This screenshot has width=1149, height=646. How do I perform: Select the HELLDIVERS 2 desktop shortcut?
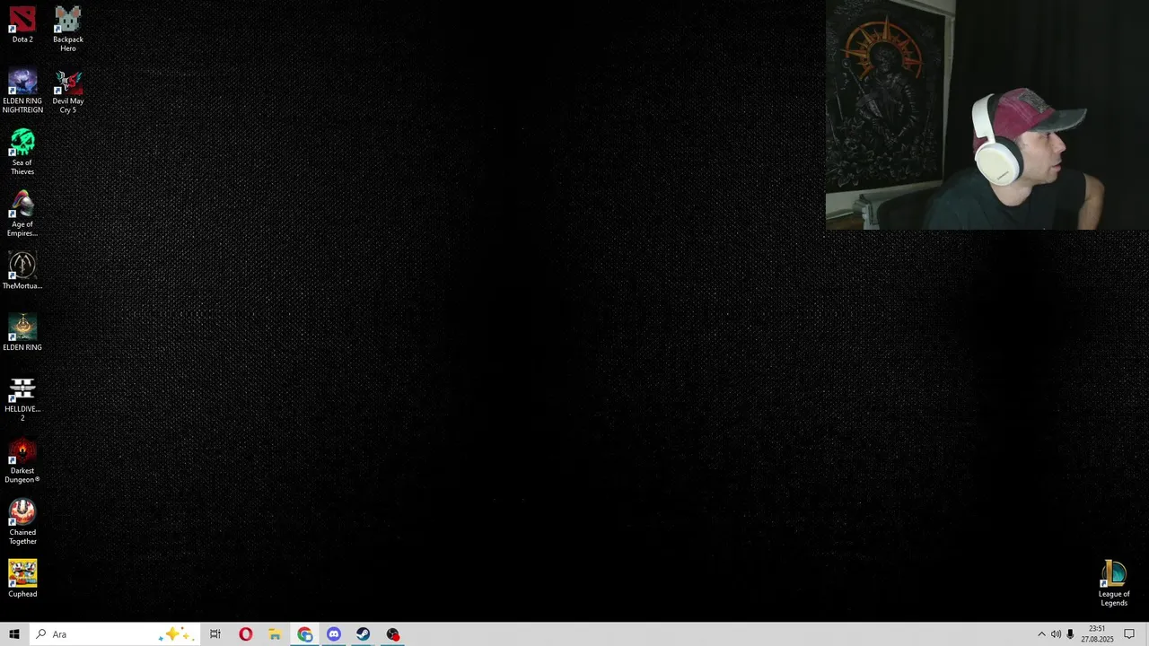[x=22, y=399]
